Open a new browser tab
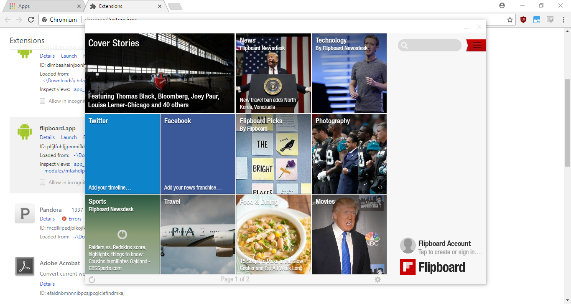The image size is (571, 304). (x=175, y=6)
